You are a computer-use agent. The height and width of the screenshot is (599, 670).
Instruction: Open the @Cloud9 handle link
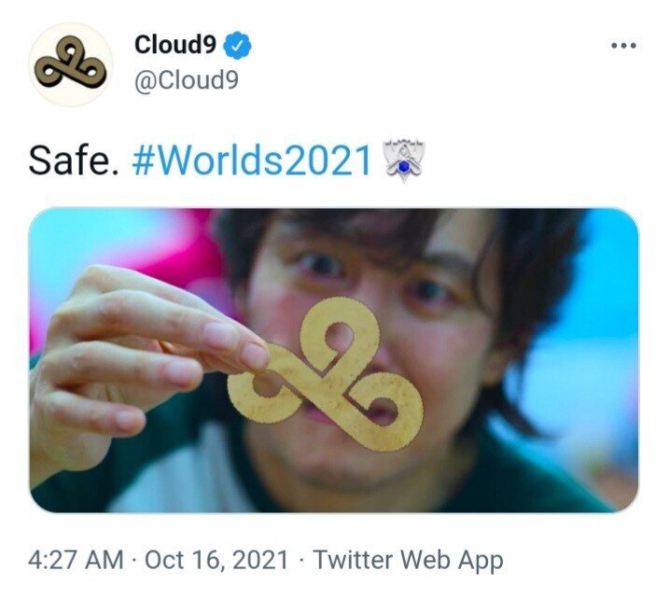(x=187, y=80)
